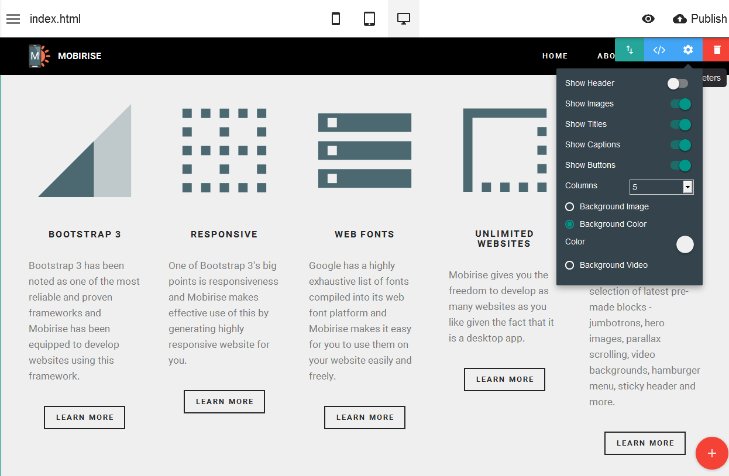Image resolution: width=729 pixels, height=476 pixels.
Task: Click the Unlimited Websites corner image
Action: click(504, 150)
